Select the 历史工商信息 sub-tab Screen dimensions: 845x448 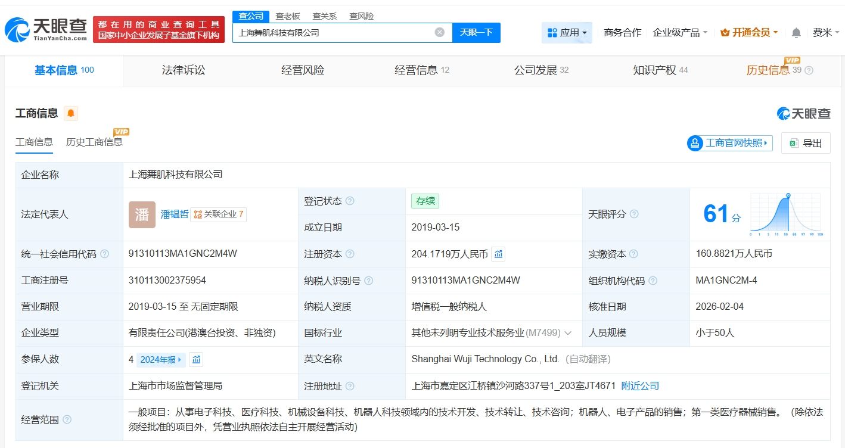tap(94, 142)
